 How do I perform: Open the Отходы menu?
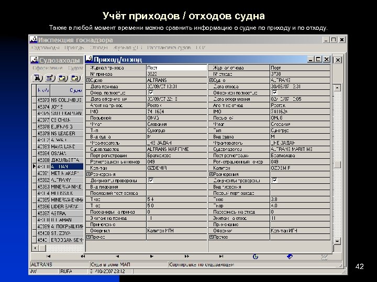coord(99,48)
